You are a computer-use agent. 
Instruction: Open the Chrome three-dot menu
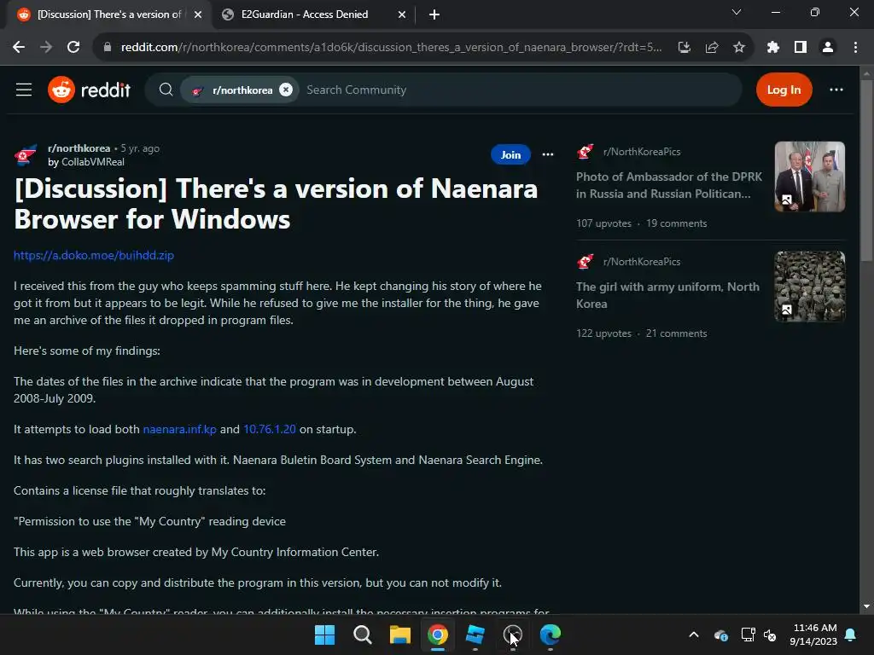(x=855, y=48)
